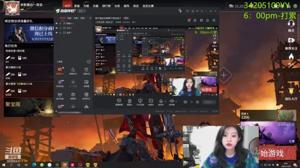Click the gift box icon with red dot
This screenshot has width=300, height=168.
pyautogui.click(x=189, y=20)
